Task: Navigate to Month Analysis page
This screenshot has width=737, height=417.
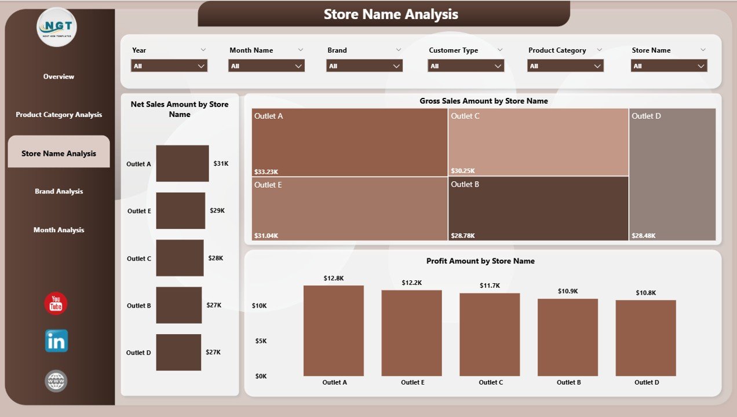Action: 59,230
